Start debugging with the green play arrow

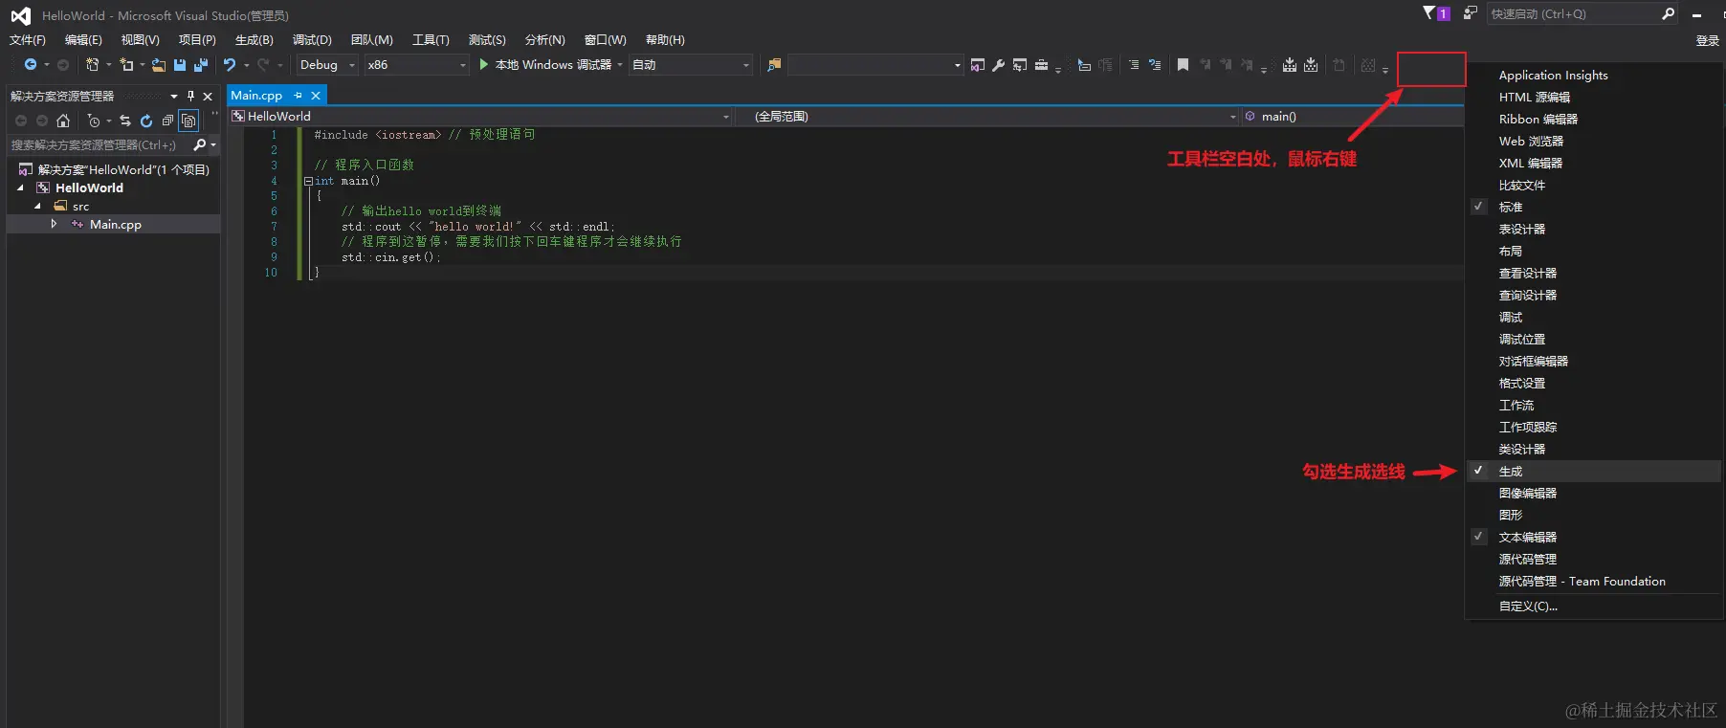[x=484, y=64]
